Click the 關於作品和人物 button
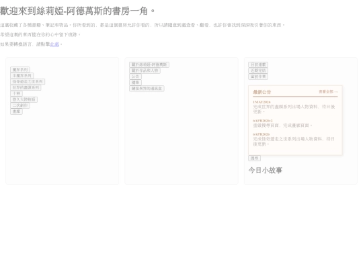 point(145,71)
